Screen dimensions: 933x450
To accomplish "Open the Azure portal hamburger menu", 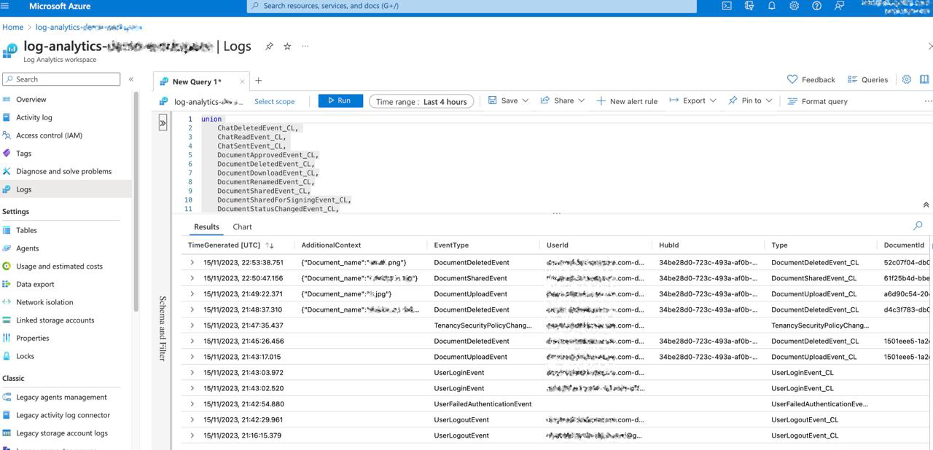I will click(x=6, y=6).
